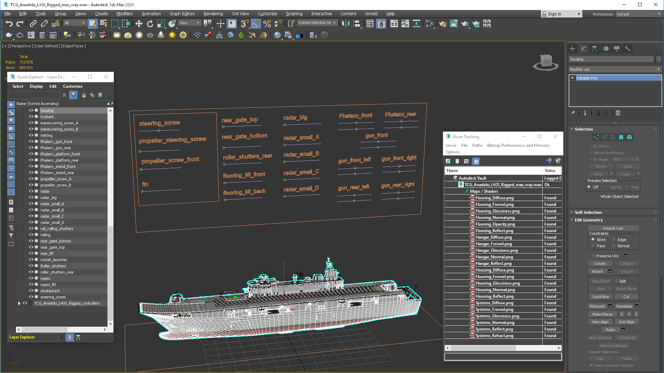Hide the housing layer eye icon
Screen dimensions: 664x373
point(31,111)
